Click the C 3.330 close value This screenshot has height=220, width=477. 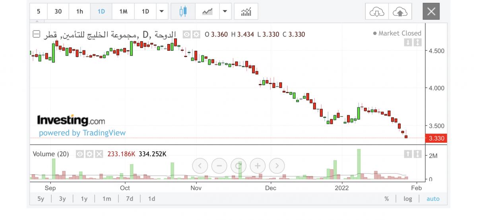pyautogui.click(x=294, y=34)
